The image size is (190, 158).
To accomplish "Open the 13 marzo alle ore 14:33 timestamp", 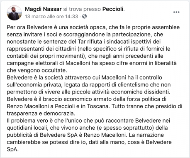I will (x=51, y=17).
